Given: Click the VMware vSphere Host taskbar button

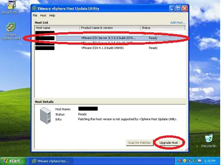Looking at the screenshot, I should [x=51, y=161].
